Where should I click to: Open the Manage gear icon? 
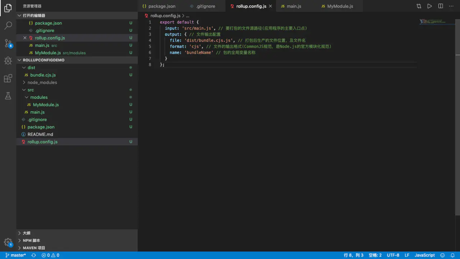[8, 242]
